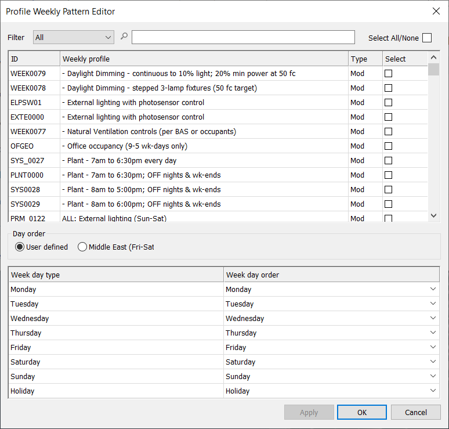Image resolution: width=449 pixels, height=429 pixels.
Task: Open the Thursday week day order dropdown
Action: pos(433,333)
